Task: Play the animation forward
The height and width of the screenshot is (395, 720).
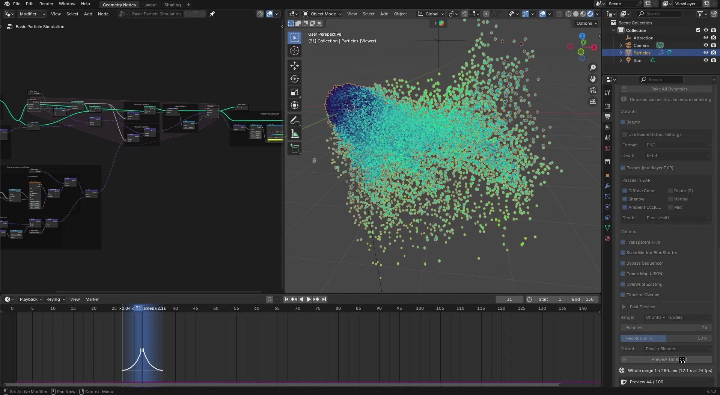Action: coord(309,299)
